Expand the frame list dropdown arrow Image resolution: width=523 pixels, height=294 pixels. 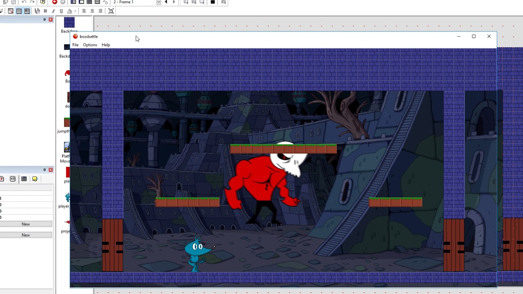click(x=159, y=2)
